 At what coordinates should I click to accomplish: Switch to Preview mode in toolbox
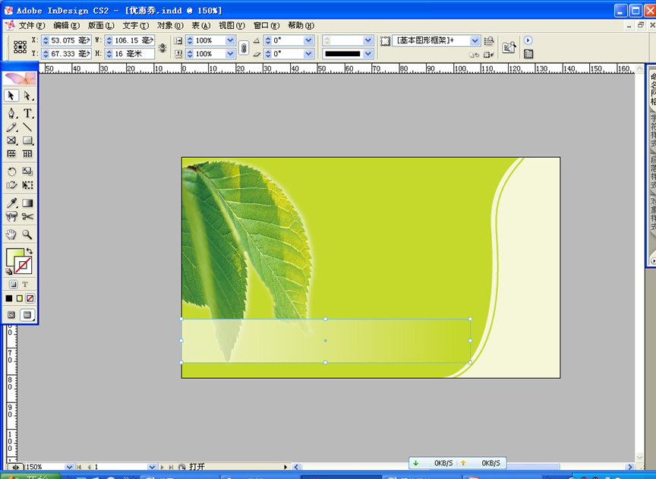coord(27,314)
